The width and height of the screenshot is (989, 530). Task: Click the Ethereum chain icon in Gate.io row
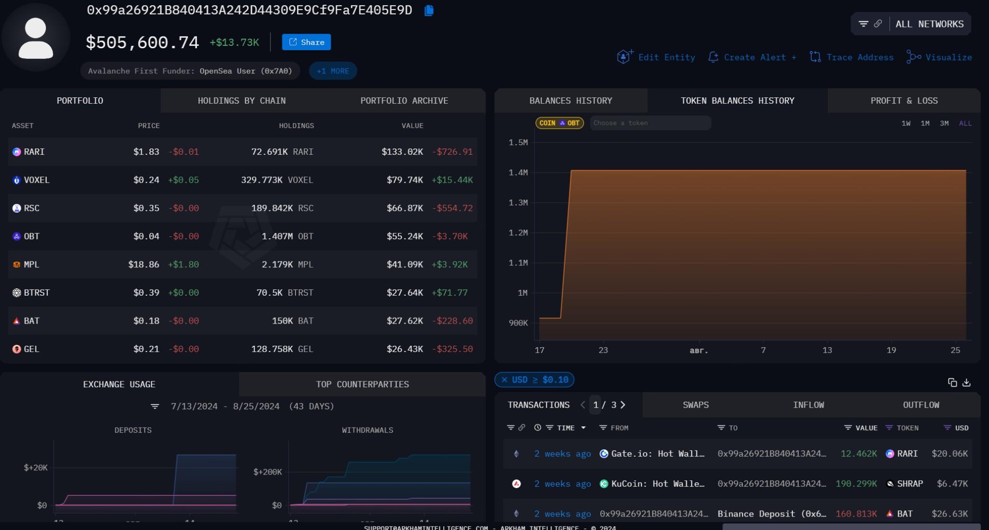[516, 454]
